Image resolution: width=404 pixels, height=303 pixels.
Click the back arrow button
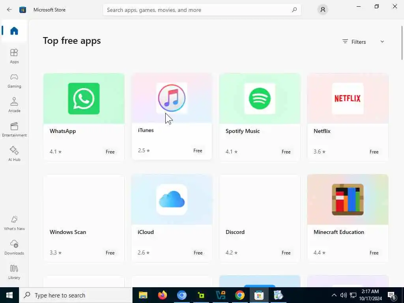(9, 10)
